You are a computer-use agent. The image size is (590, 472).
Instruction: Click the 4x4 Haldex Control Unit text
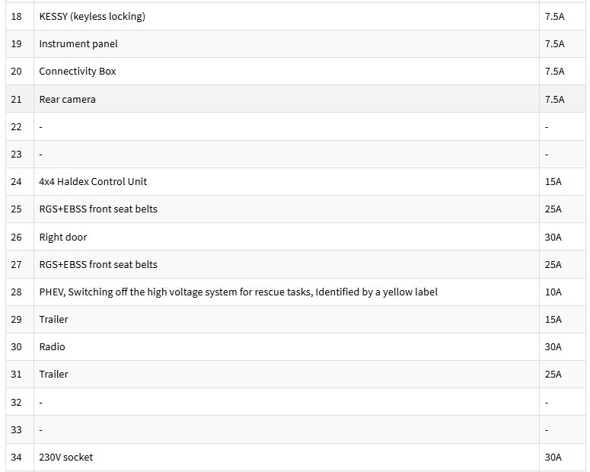coord(93,182)
